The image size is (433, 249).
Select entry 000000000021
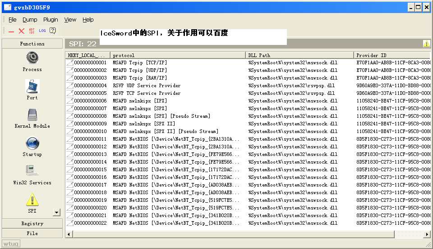point(90,215)
